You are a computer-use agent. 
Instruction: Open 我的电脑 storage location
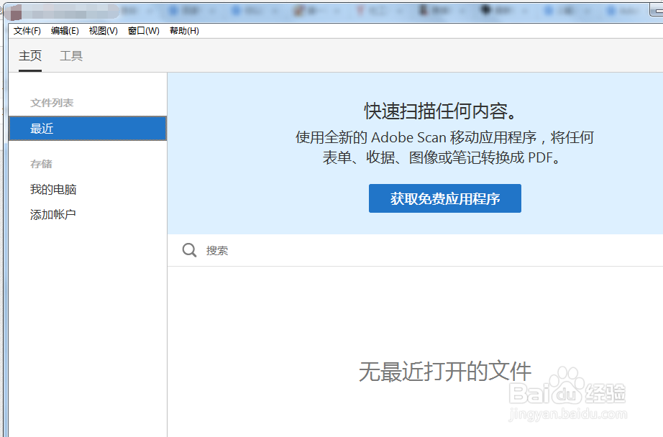(53, 189)
